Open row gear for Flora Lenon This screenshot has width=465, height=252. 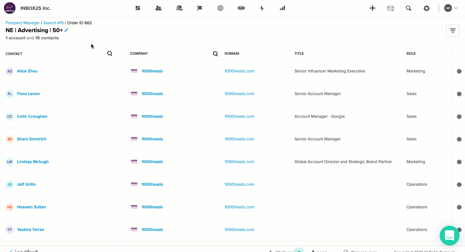click(x=459, y=94)
